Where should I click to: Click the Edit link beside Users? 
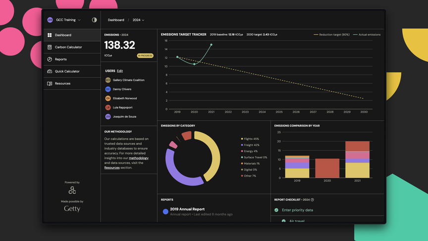[120, 71]
